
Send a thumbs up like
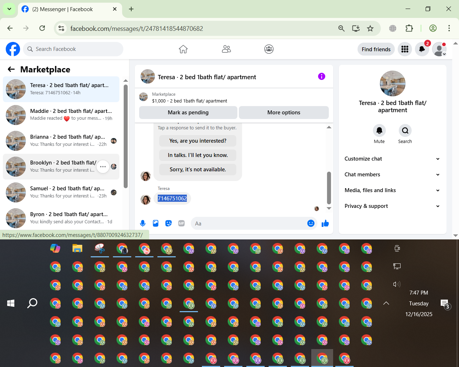click(325, 223)
